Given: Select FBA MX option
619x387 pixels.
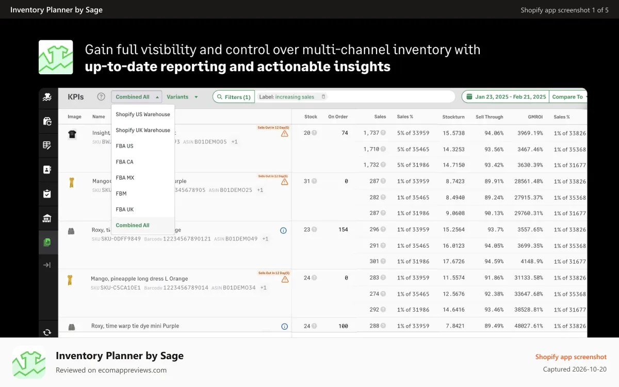Looking at the screenshot, I should pos(143,178).
